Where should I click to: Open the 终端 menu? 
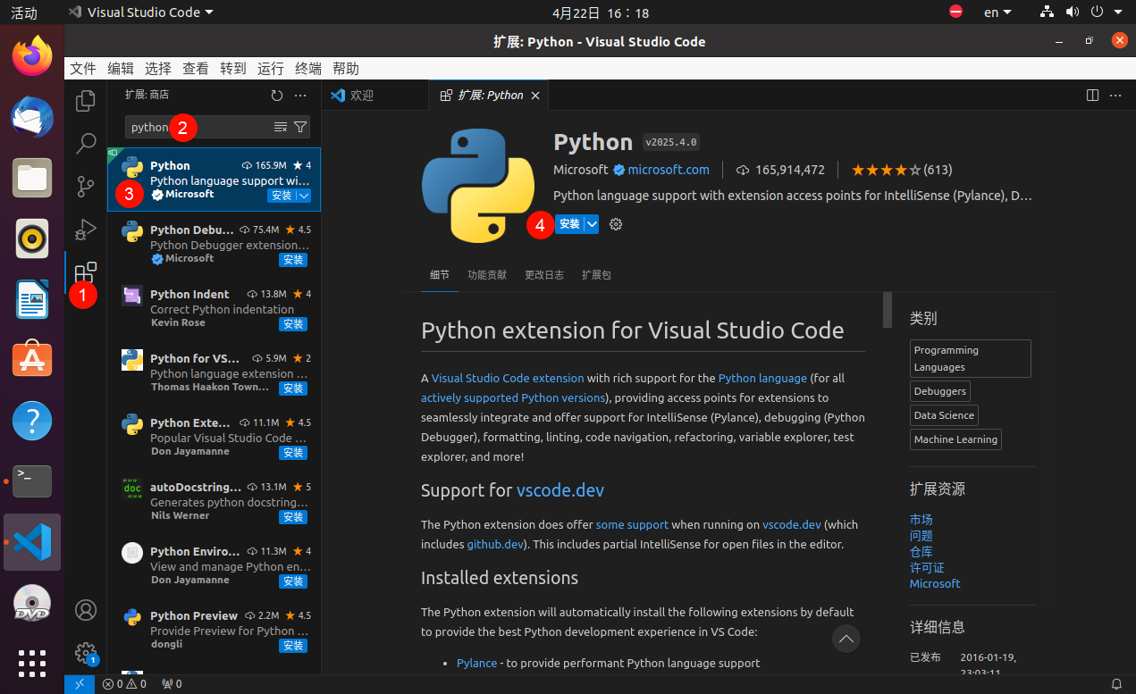308,69
